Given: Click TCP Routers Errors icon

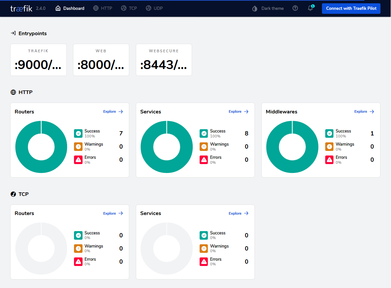Looking at the screenshot, I should 78,262.
